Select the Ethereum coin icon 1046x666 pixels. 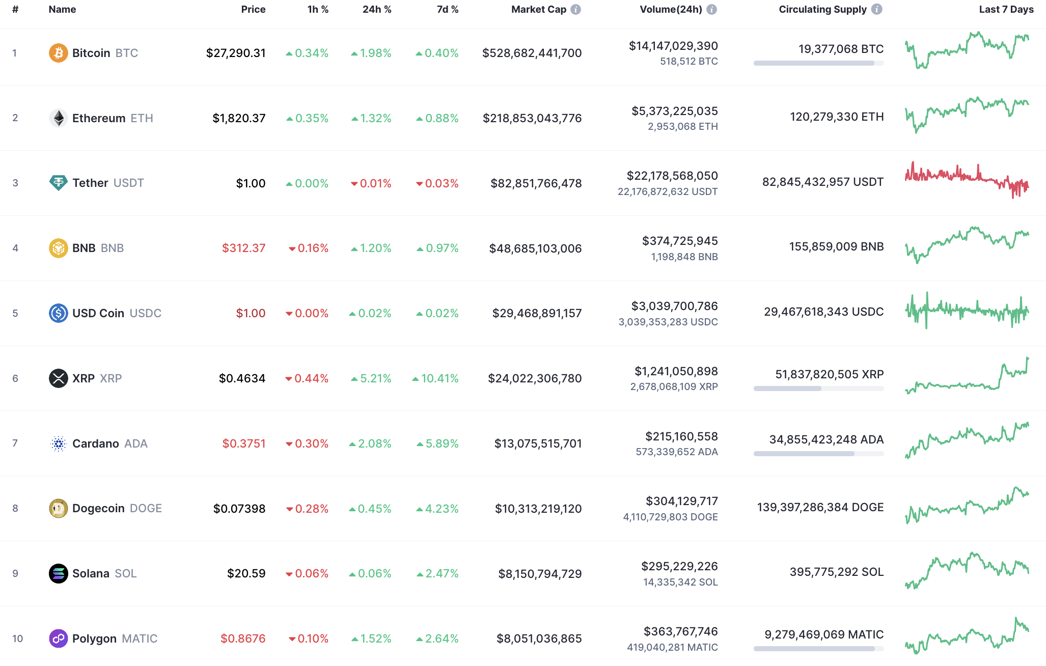59,118
